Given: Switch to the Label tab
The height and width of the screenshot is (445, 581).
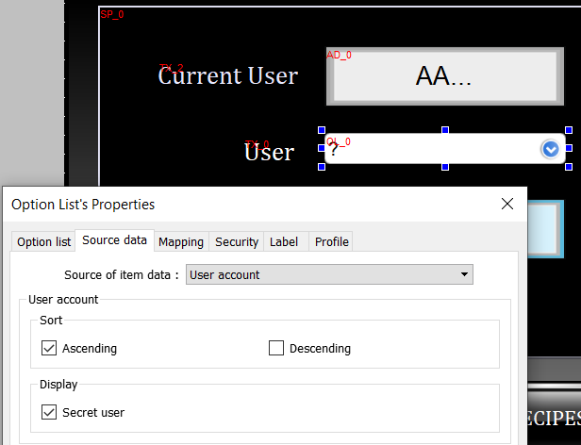Looking at the screenshot, I should pos(283,241).
